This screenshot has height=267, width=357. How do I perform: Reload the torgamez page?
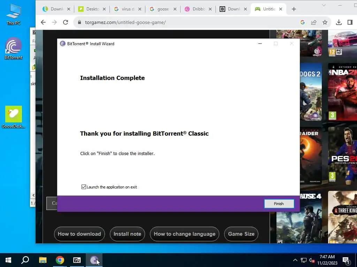coord(66,22)
